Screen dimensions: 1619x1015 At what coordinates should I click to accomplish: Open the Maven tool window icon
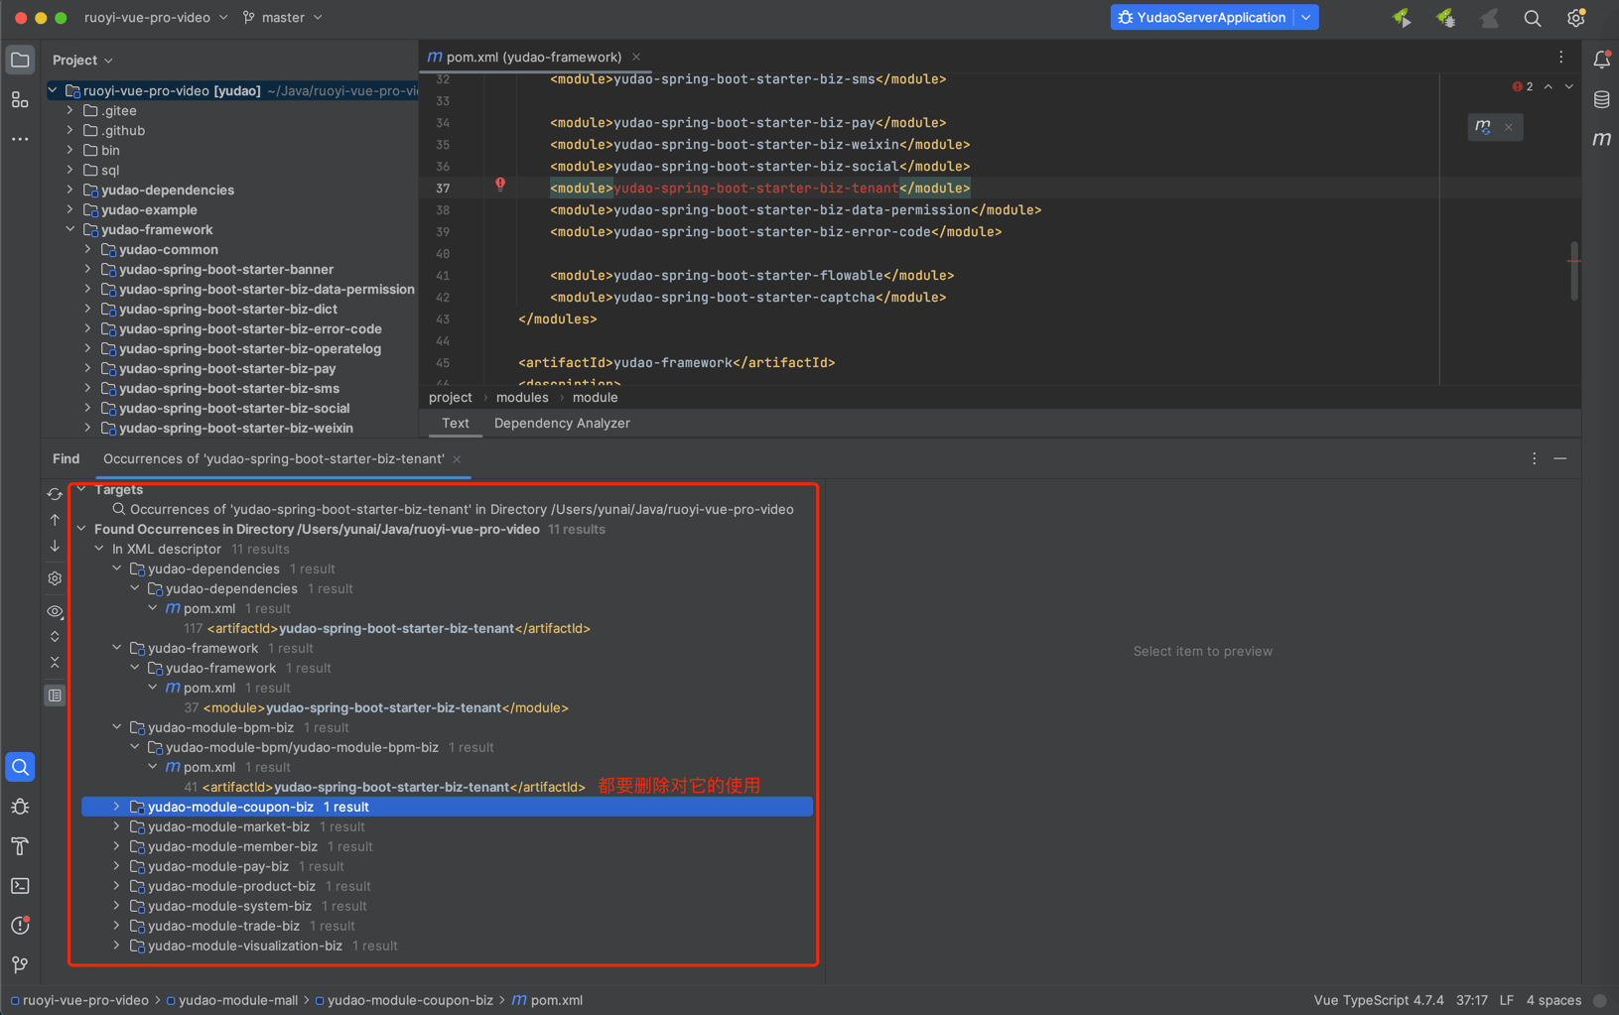(x=1601, y=139)
